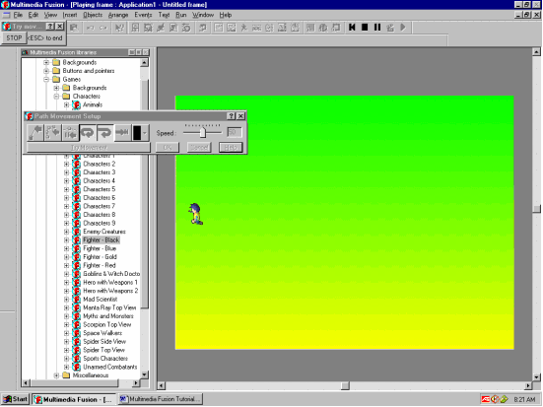Select the Fighter - Blue library item
The height and width of the screenshot is (407, 543).
100,248
